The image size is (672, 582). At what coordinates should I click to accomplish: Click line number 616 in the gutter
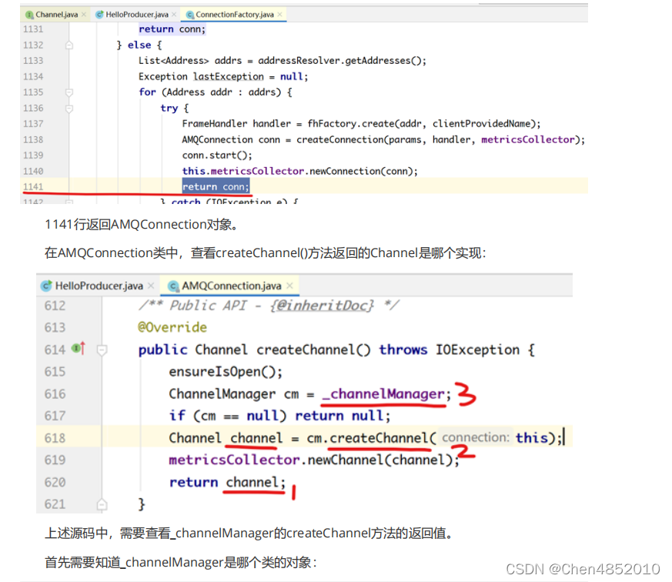(x=55, y=394)
